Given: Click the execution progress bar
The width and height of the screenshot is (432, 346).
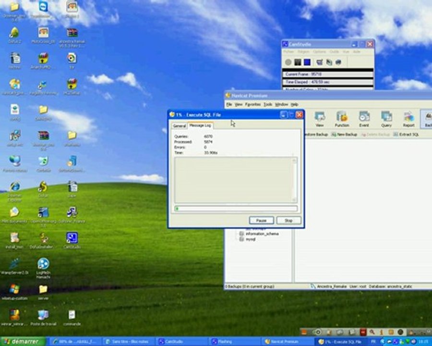Looking at the screenshot, I should point(236,208).
